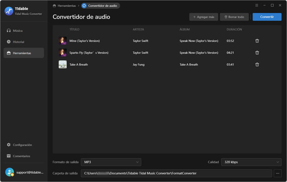Click album Speak Now in Sparks Fly row

(199, 53)
